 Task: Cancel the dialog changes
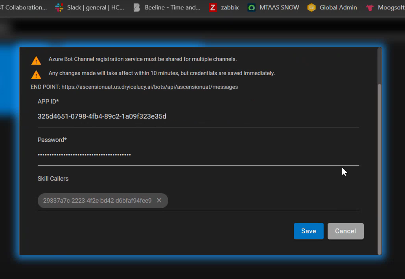(x=345, y=231)
